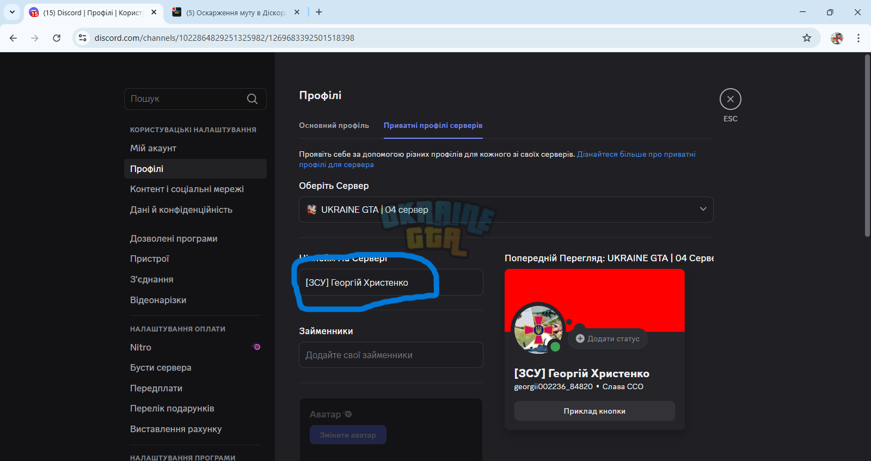This screenshot has height=461, width=871.
Task: Switch to Основний профіль tab
Action: tap(334, 125)
